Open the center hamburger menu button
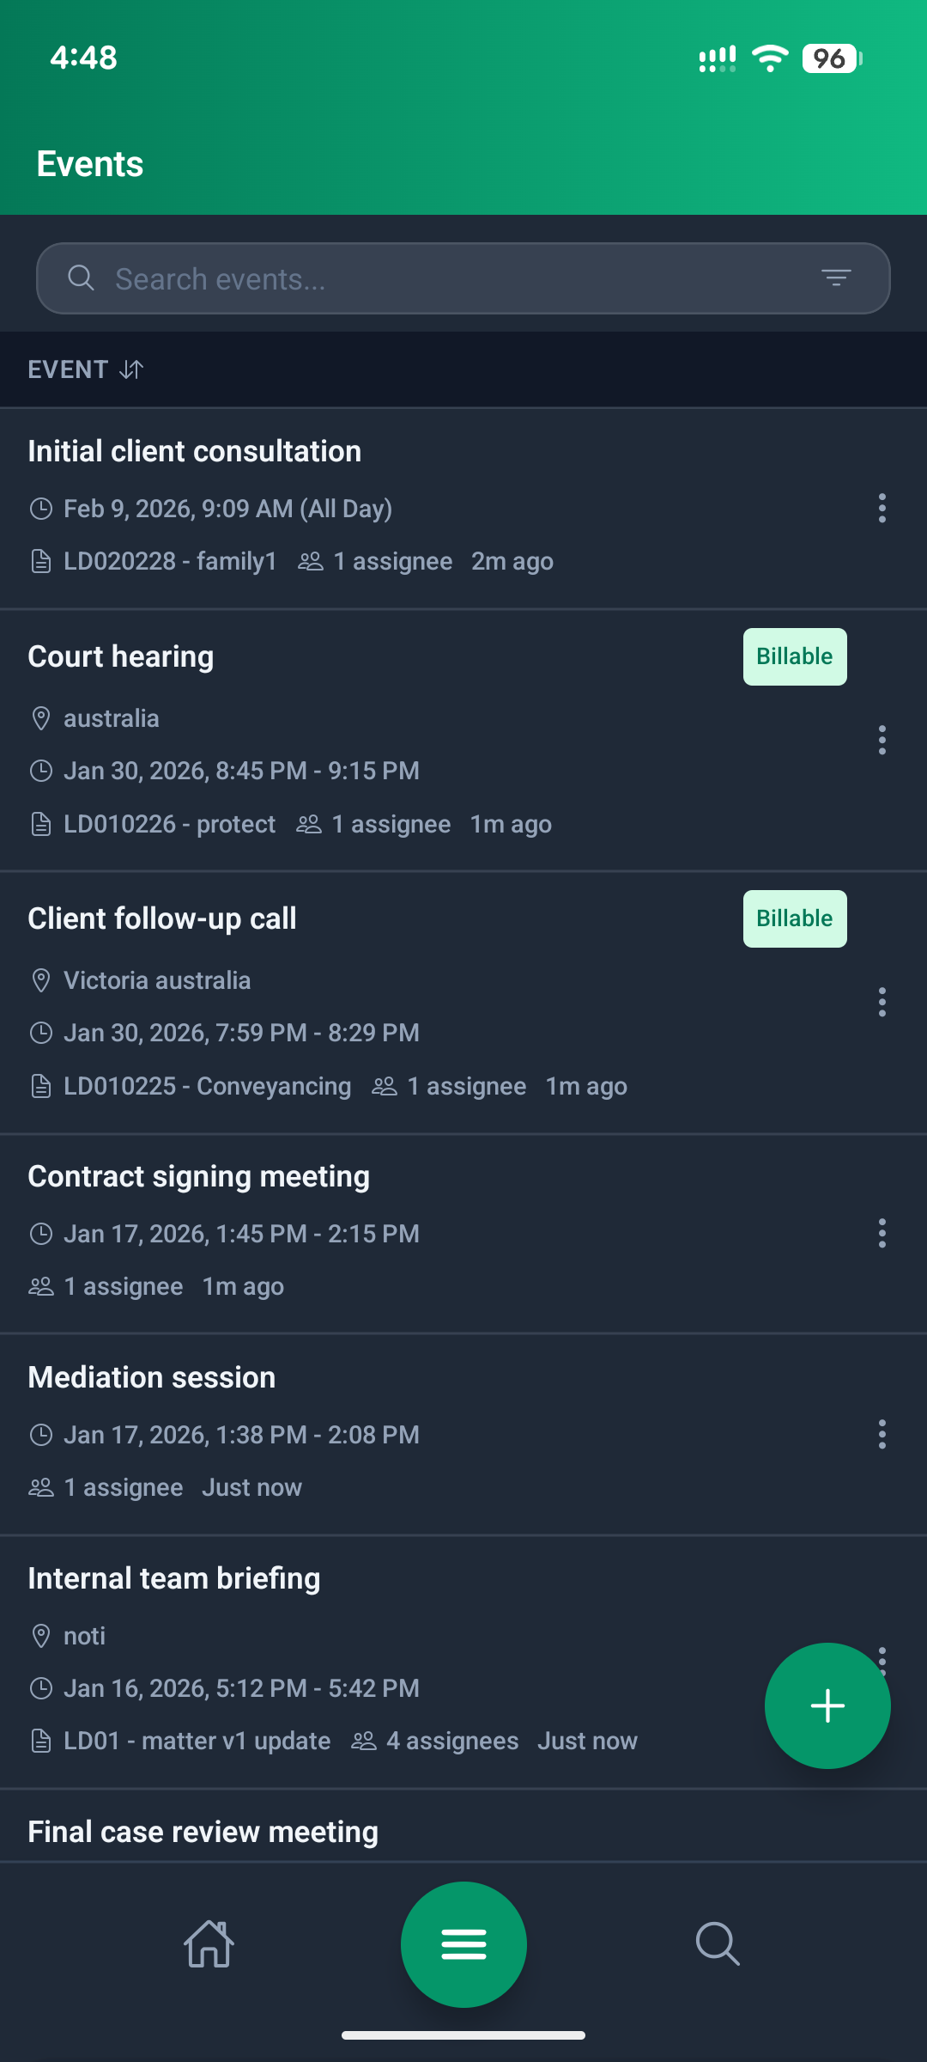927x2062 pixels. 463,1944
